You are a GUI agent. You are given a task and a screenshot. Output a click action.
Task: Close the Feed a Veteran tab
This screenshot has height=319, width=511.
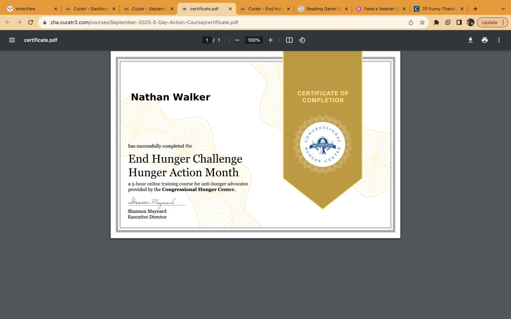[404, 9]
